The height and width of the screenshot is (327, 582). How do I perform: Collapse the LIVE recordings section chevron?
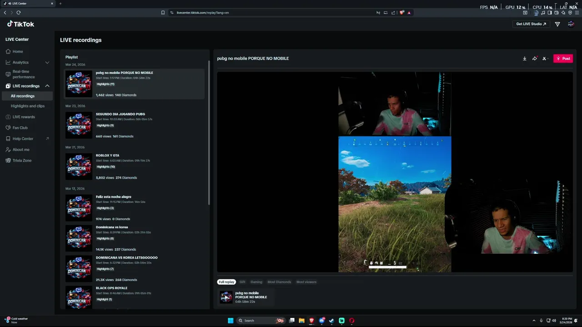click(47, 86)
